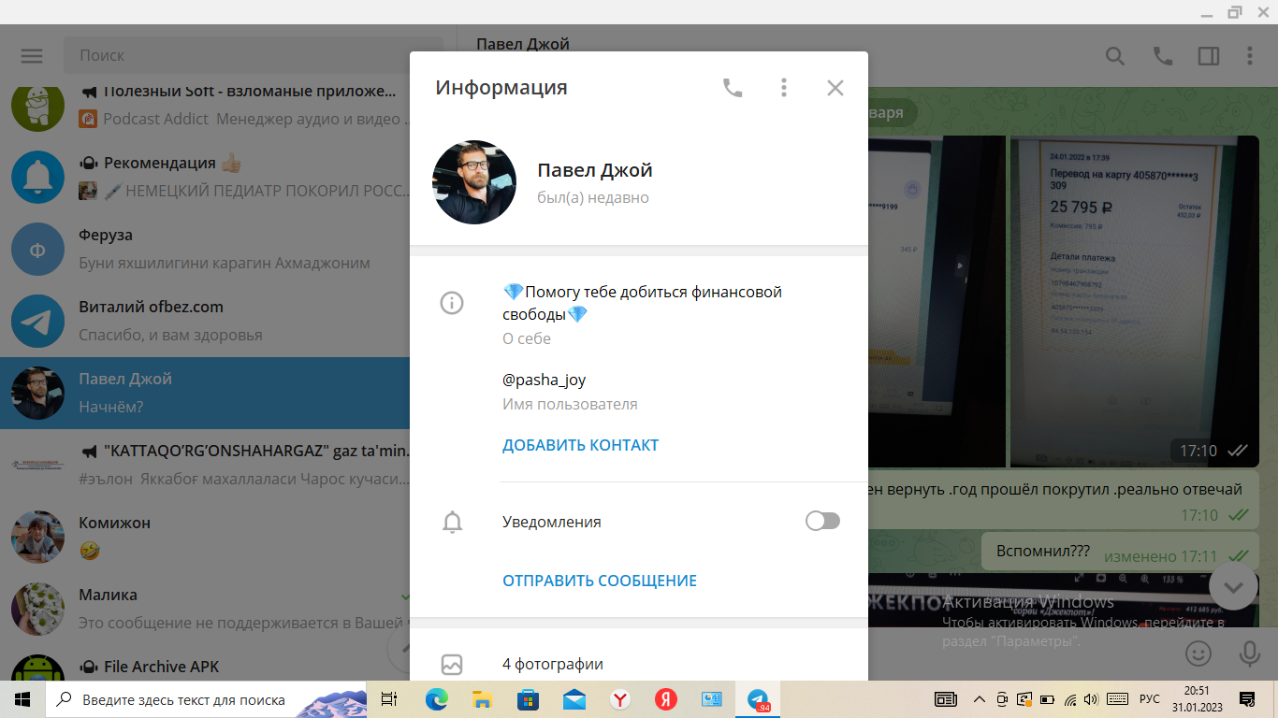Toggle the Notifications switch
This screenshot has height=718, width=1278.
tap(822, 522)
